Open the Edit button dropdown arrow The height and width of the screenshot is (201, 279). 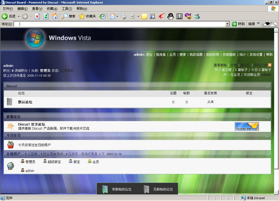138,16
